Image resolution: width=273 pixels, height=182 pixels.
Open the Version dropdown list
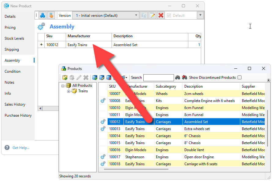(x=136, y=15)
